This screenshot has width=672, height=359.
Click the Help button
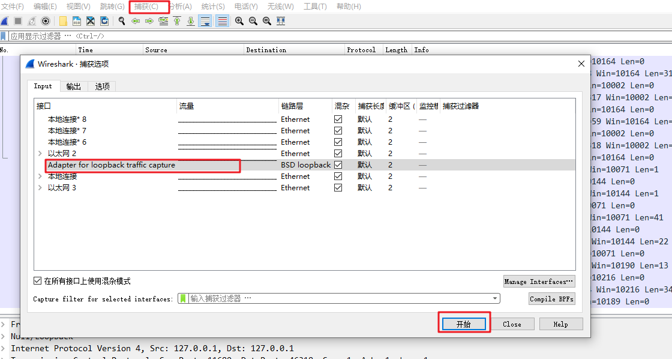click(x=560, y=324)
